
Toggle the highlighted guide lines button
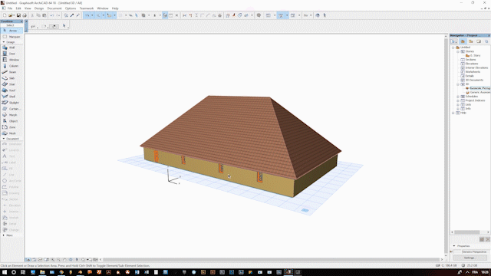coord(87,15)
